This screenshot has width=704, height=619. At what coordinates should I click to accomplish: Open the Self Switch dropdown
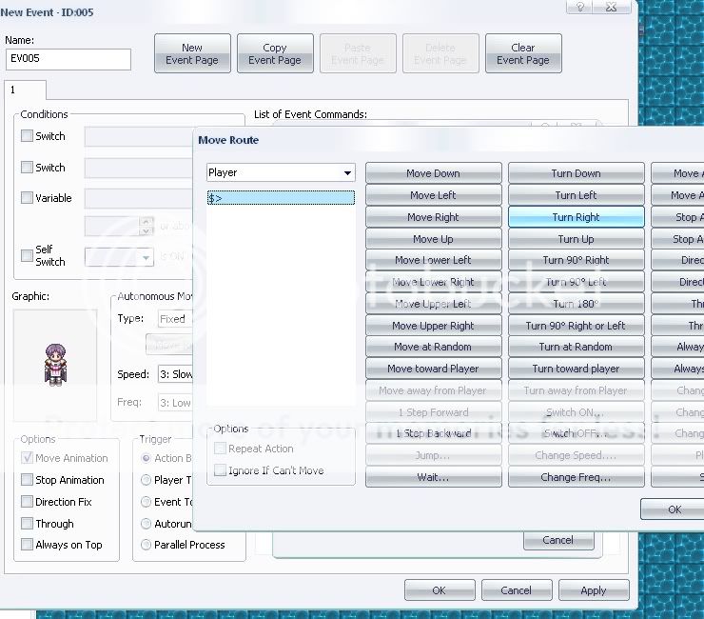(x=146, y=258)
